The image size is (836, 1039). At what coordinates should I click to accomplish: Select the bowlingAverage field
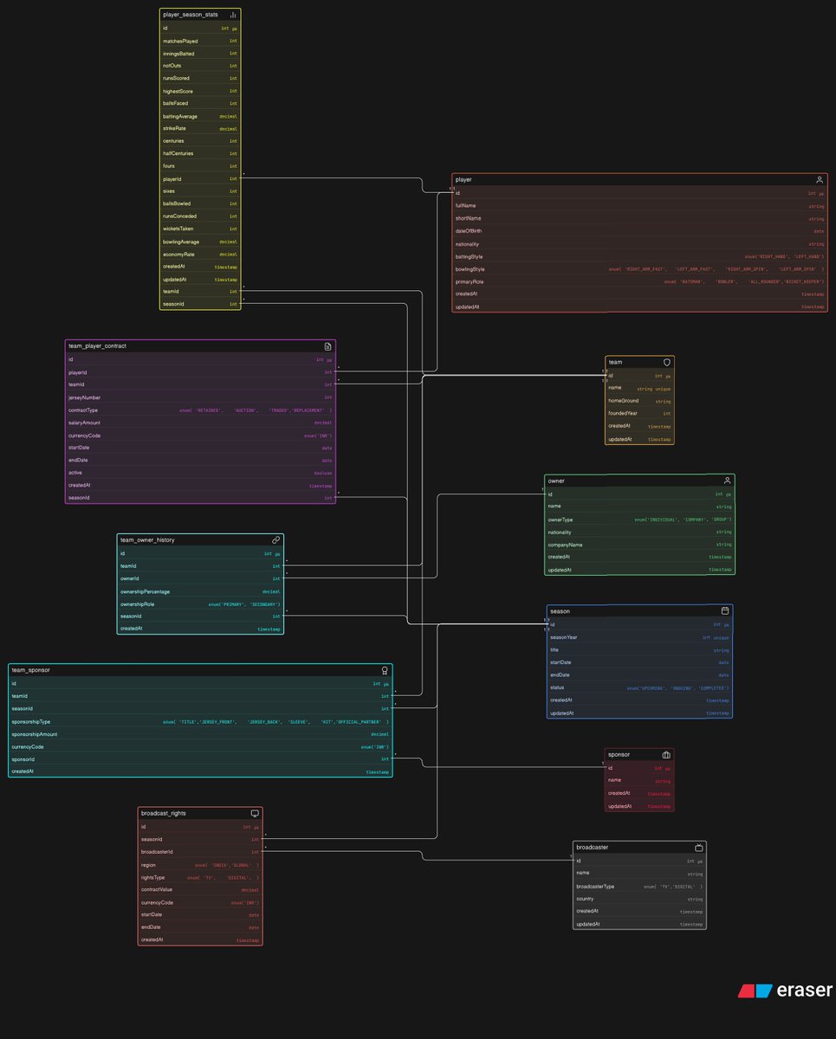pyautogui.click(x=200, y=242)
